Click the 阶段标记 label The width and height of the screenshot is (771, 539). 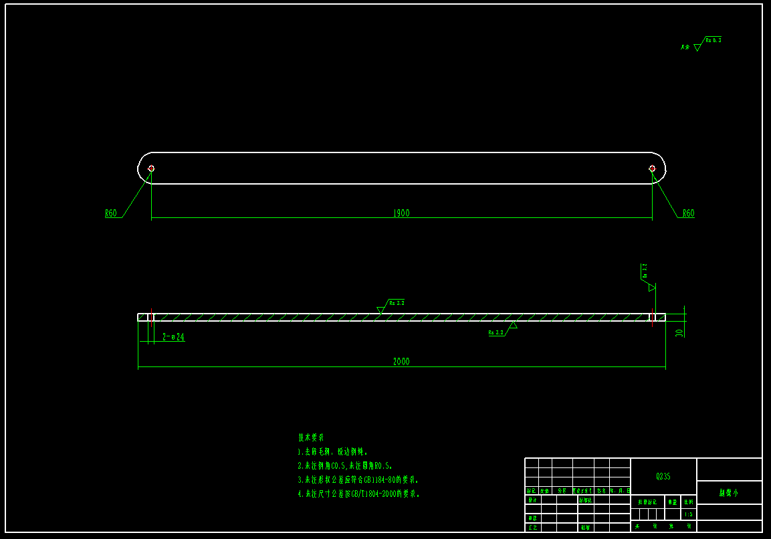pos(647,502)
